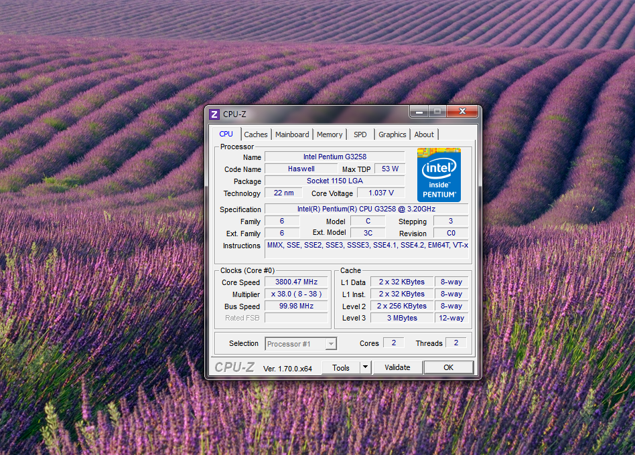
Task: Minimize the CPU-Z window
Action: [x=419, y=112]
